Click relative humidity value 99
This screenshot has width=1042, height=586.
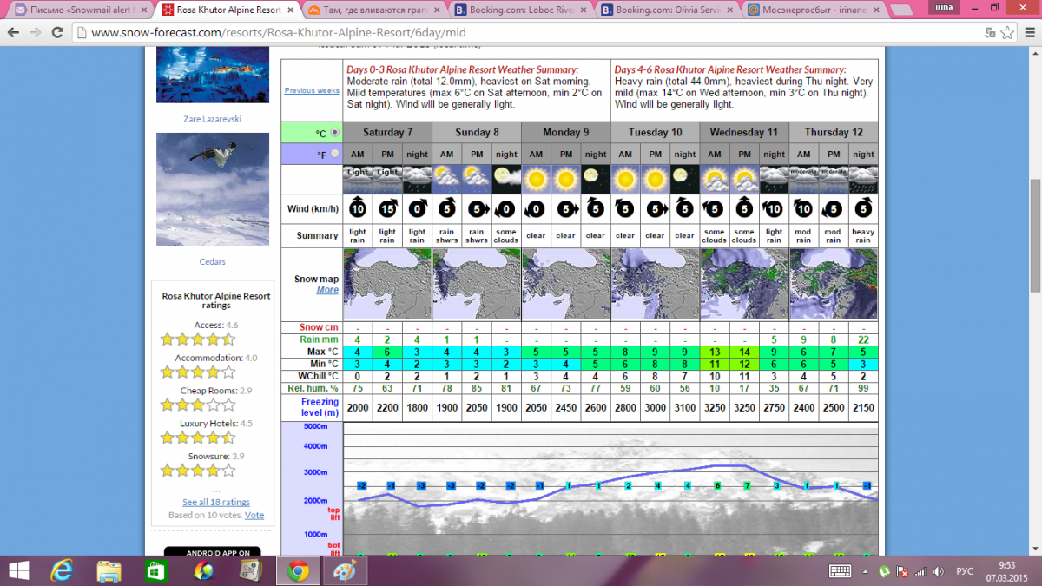pyautogui.click(x=863, y=388)
